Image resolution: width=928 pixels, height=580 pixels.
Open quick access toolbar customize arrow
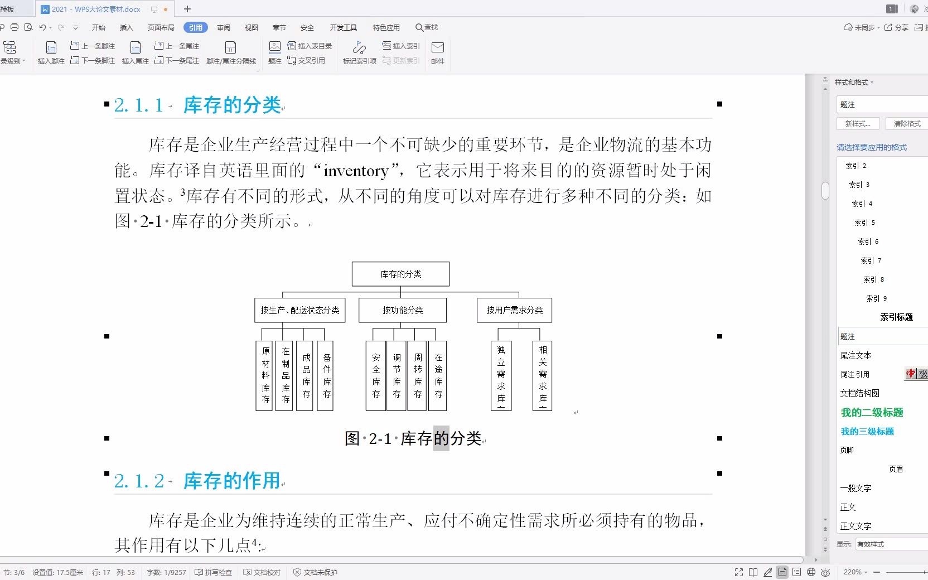click(x=75, y=27)
